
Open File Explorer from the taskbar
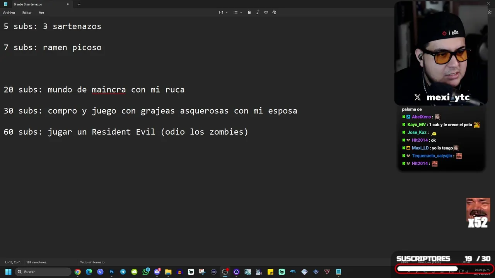pos(168,272)
